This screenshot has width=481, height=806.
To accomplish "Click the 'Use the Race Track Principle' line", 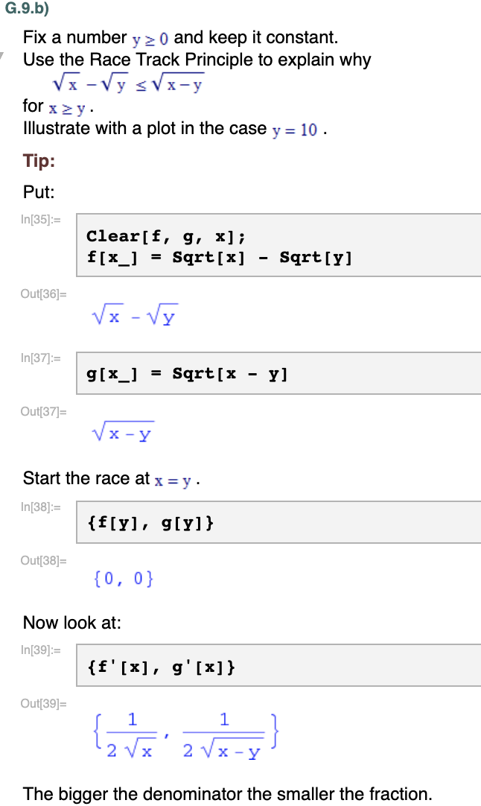I will point(197,60).
